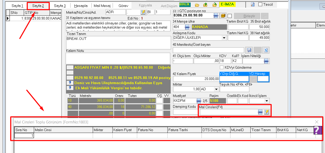Click the gray button next to Manifesto icon
This screenshot has height=153, width=325.
258,50
